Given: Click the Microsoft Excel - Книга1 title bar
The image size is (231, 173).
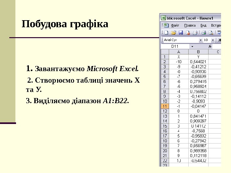Looking at the screenshot, I should click(x=190, y=18).
